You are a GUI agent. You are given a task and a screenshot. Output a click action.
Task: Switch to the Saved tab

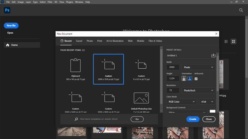pyautogui.click(x=79, y=41)
